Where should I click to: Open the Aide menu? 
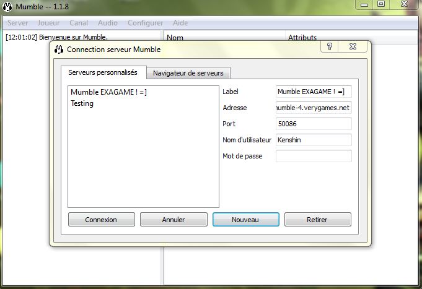tap(180, 23)
